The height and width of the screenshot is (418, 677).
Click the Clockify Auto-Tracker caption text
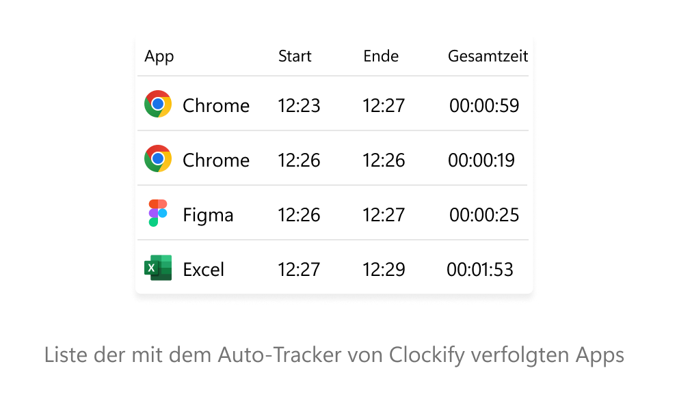click(x=334, y=355)
